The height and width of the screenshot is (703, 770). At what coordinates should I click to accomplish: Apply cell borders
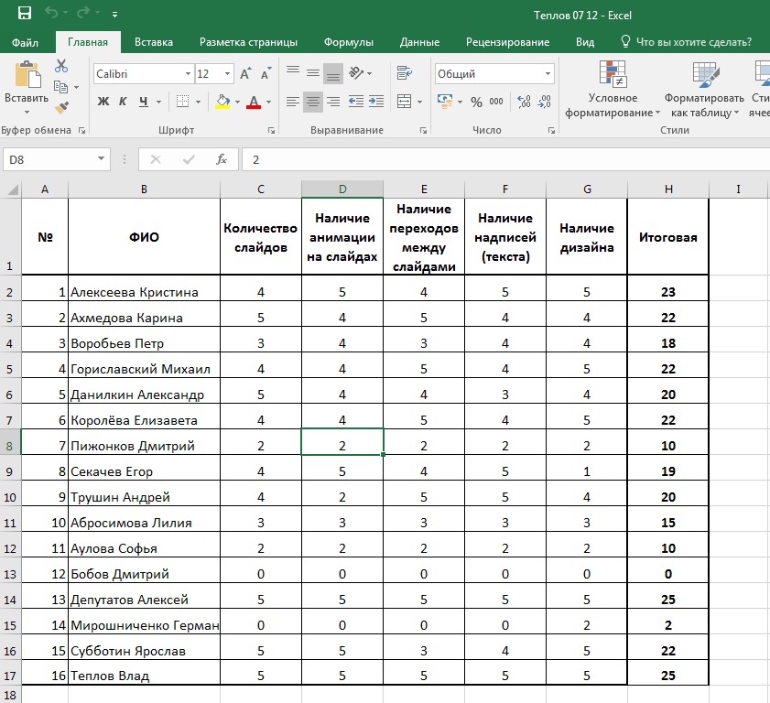(x=183, y=102)
